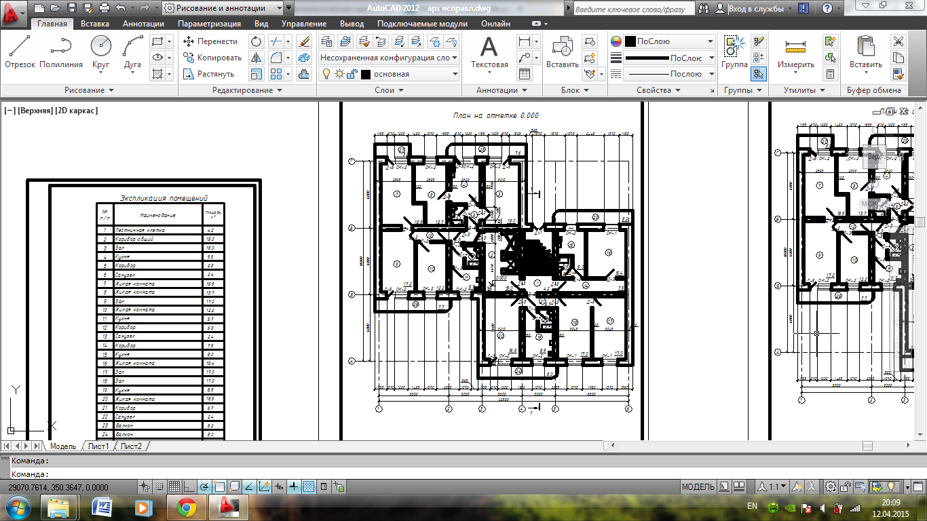Open the ПоСлою color dropdown
This screenshot has width=927, height=521.
[670, 41]
